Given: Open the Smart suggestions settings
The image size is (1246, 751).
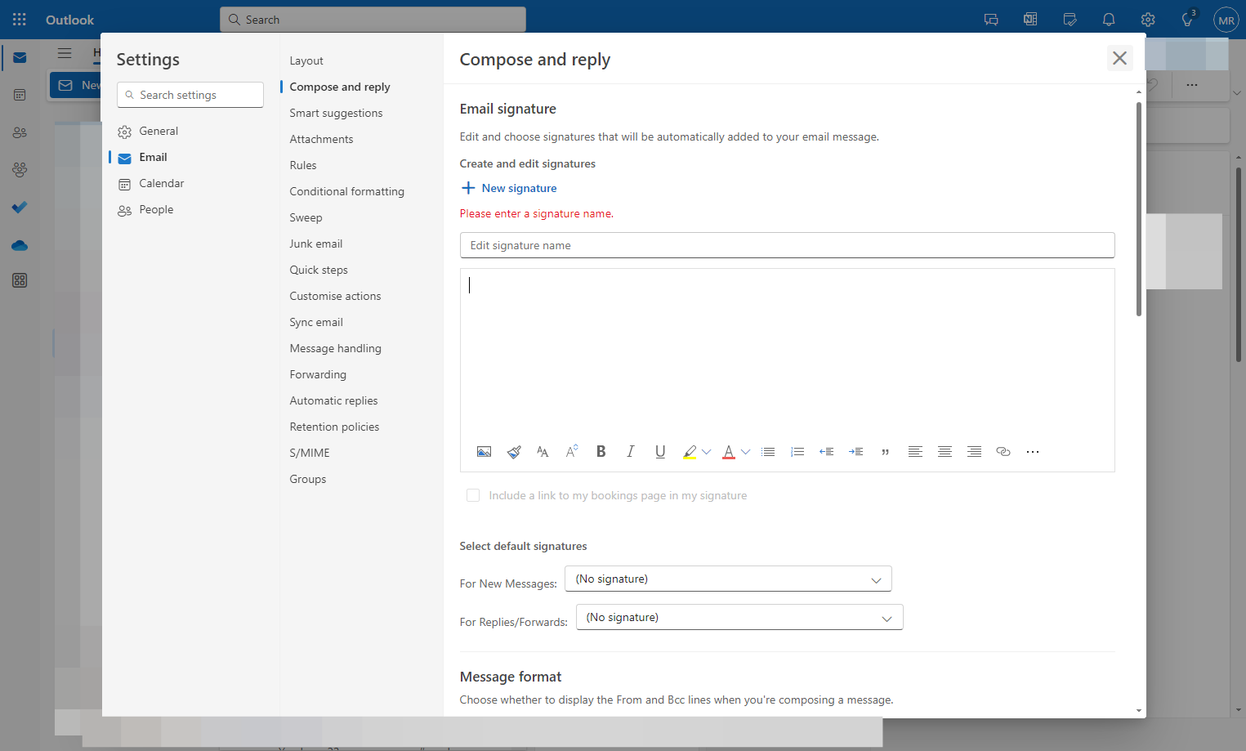Looking at the screenshot, I should [336, 113].
